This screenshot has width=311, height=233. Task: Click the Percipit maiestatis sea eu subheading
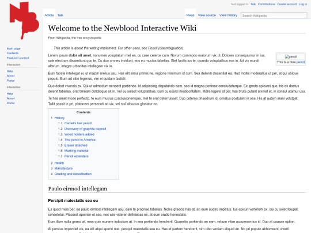point(73,201)
